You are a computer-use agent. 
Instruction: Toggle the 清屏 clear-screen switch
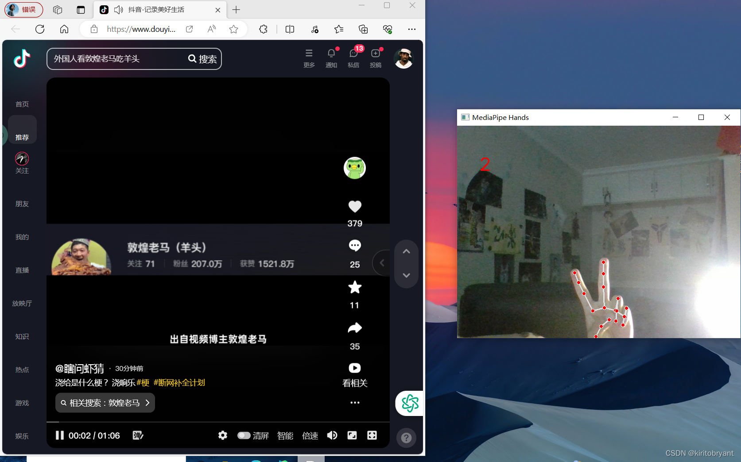pos(244,435)
